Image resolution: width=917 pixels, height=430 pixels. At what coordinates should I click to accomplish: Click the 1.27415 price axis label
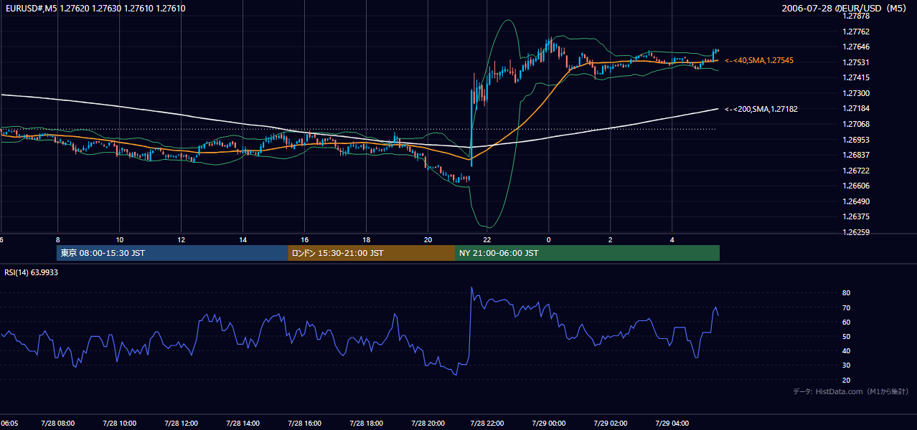click(x=855, y=78)
